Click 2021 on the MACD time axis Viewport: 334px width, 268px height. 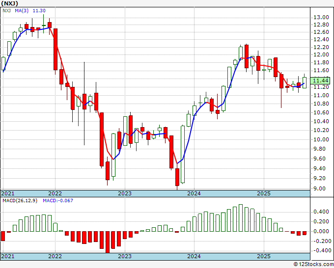click(8, 256)
